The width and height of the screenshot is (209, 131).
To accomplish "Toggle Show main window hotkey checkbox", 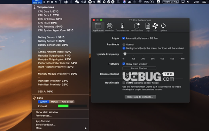I will pos(124,64).
